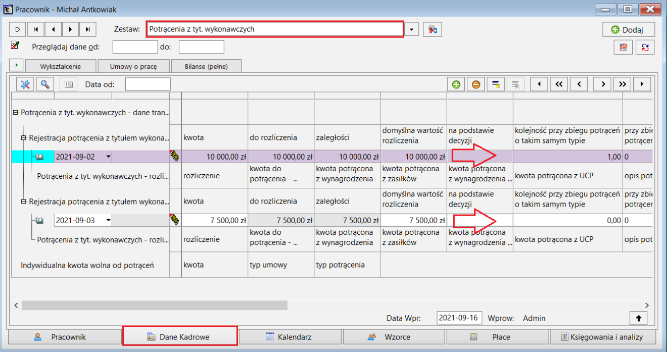The width and height of the screenshot is (667, 352).
Task: Select the kolejność cell with value 1,00
Action: pyautogui.click(x=568, y=157)
